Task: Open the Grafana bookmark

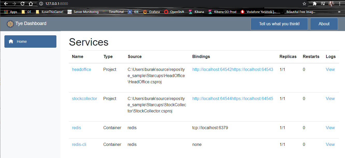Action: 152,12
